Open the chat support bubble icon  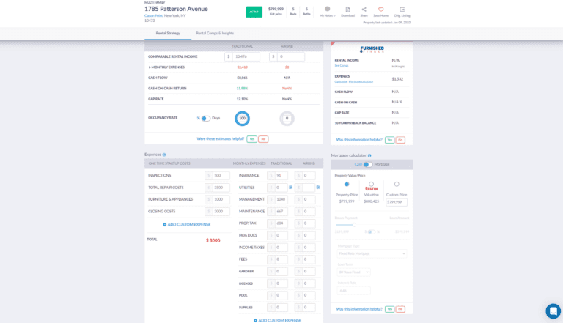point(553,311)
